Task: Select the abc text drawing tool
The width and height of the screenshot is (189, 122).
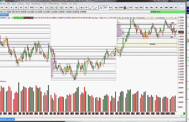Action: tap(101, 8)
